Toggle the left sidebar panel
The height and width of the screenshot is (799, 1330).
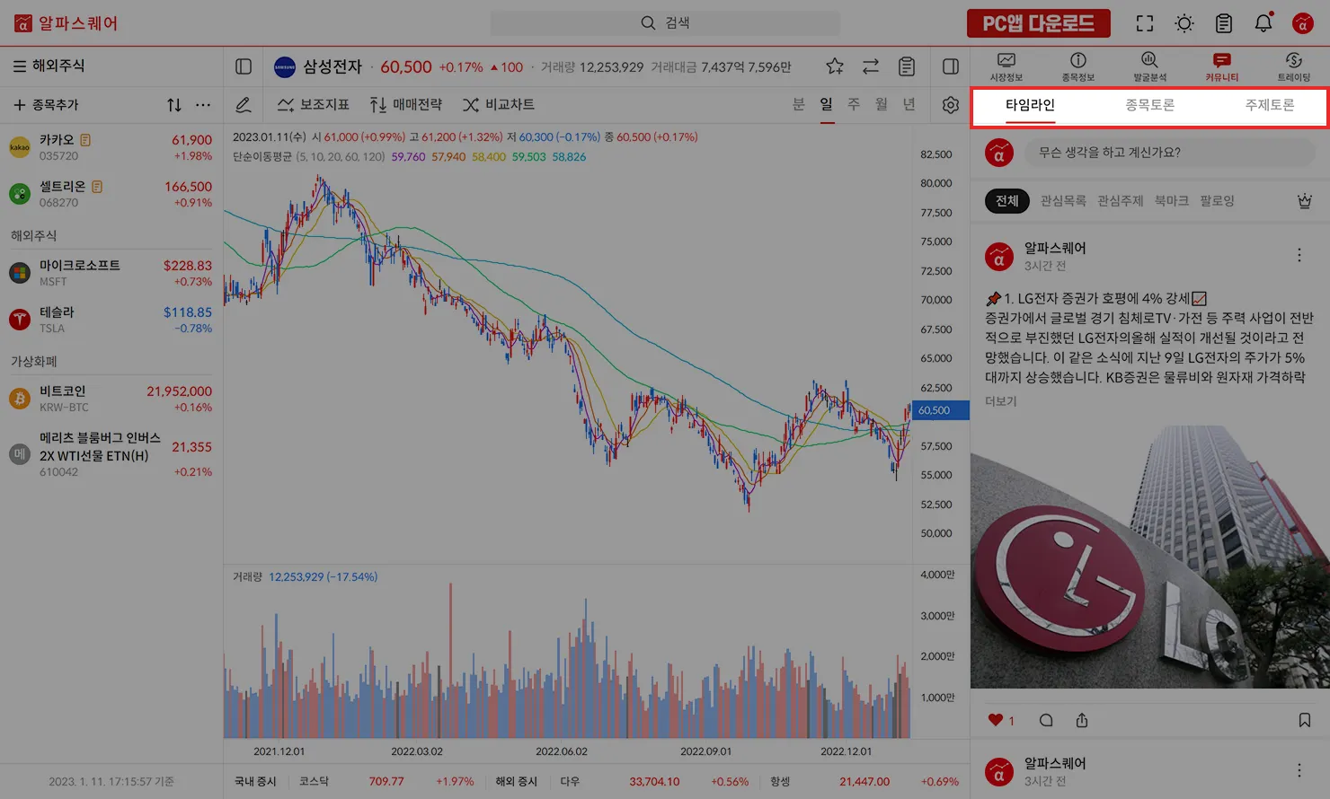244,66
